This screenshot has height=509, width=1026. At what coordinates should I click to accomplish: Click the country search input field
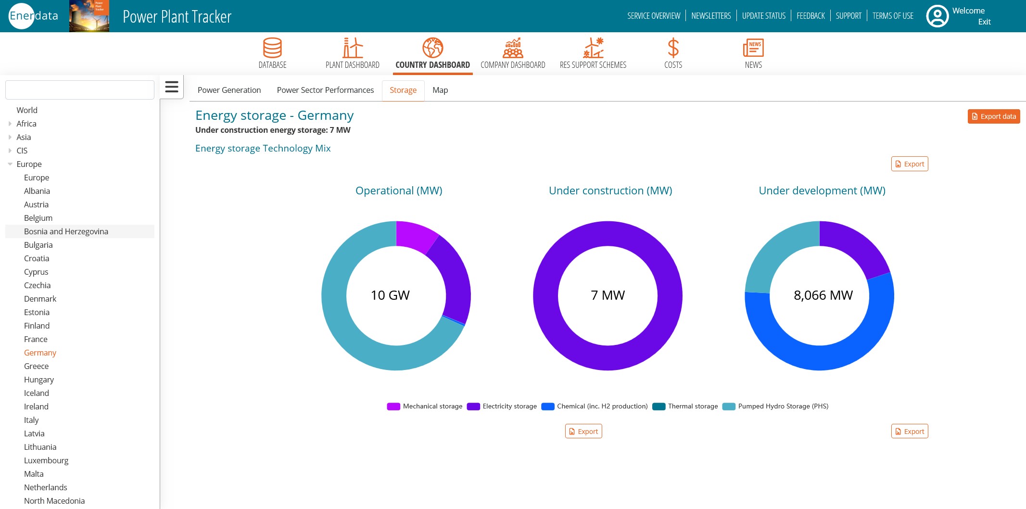tap(80, 90)
